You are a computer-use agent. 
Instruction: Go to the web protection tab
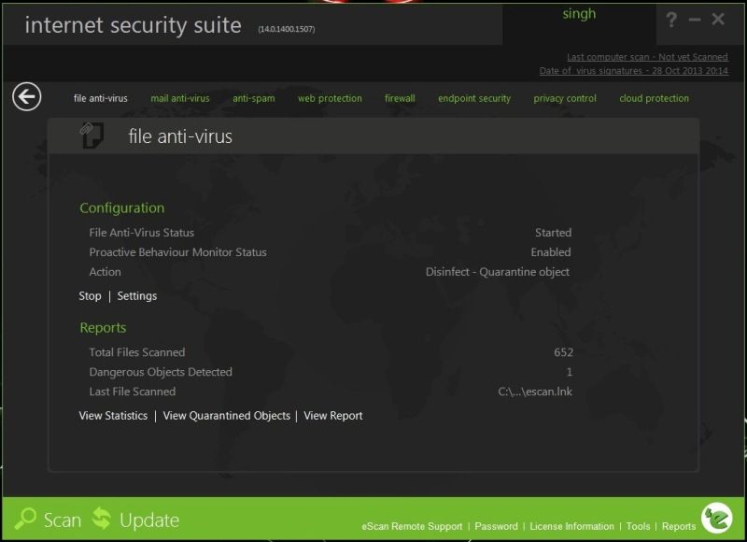(330, 98)
